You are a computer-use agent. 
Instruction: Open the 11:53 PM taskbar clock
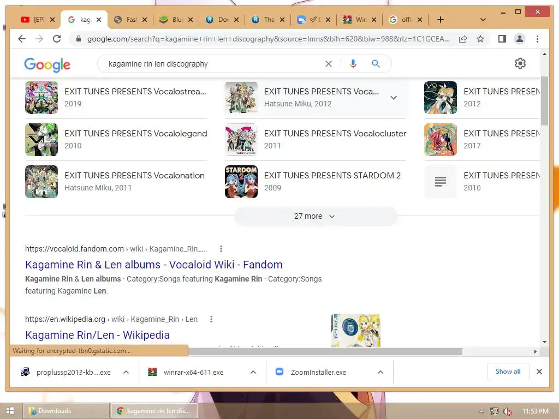[x=535, y=411]
